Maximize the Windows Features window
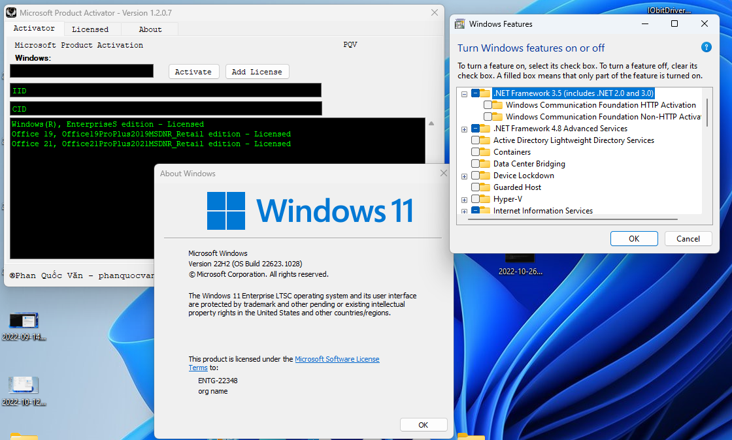Image resolution: width=732 pixels, height=440 pixels. (x=674, y=24)
